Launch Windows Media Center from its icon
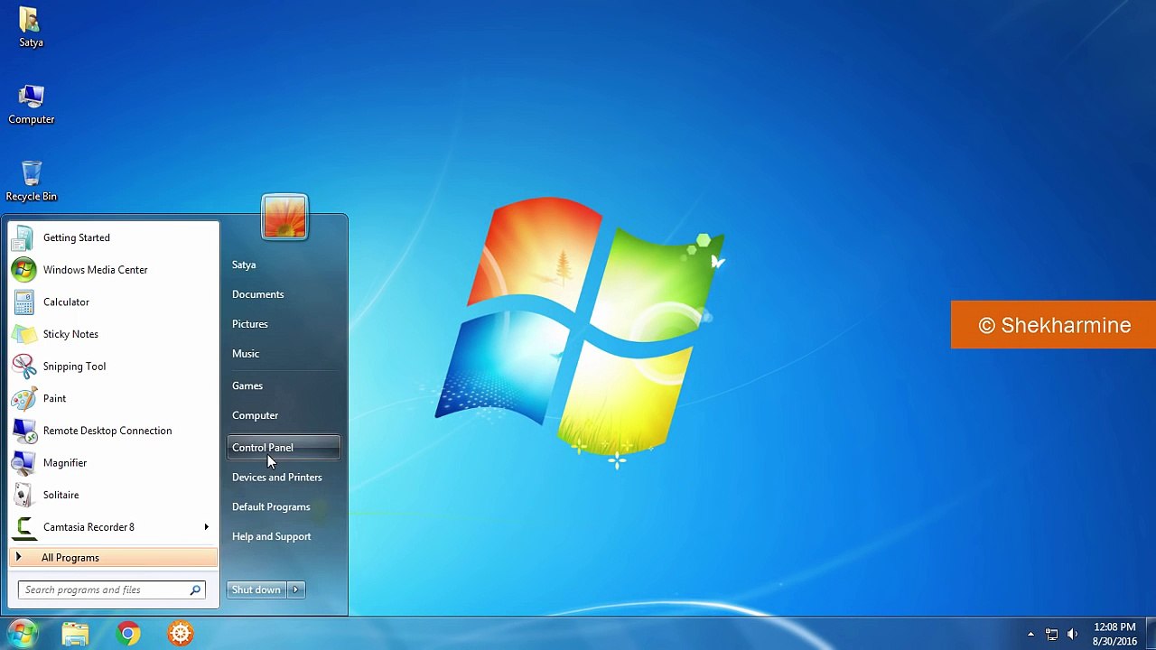The image size is (1156, 650). click(x=23, y=270)
